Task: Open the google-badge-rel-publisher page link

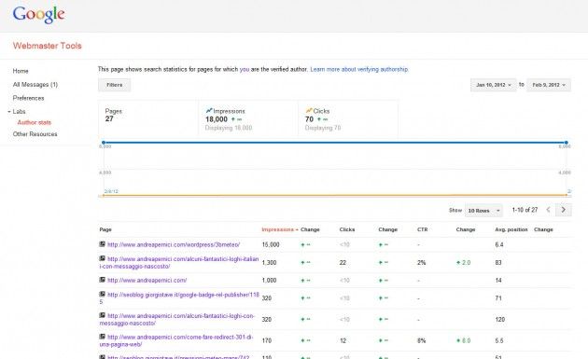Action: point(179,297)
